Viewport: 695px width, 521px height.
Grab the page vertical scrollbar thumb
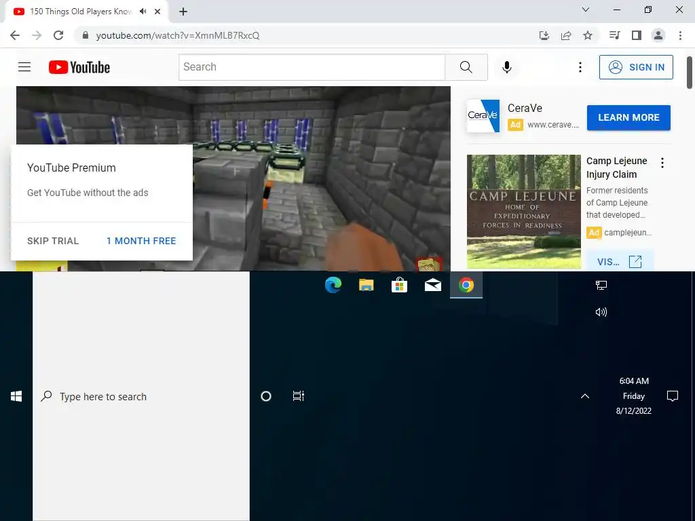pos(690,72)
